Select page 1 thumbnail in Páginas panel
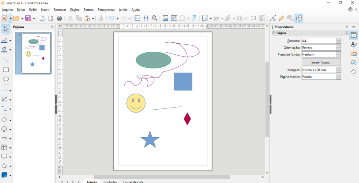This screenshot has height=183, width=359. (x=36, y=53)
